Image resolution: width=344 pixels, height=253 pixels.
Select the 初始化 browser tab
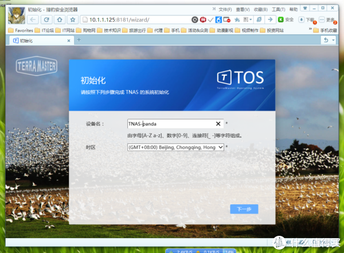point(42,40)
